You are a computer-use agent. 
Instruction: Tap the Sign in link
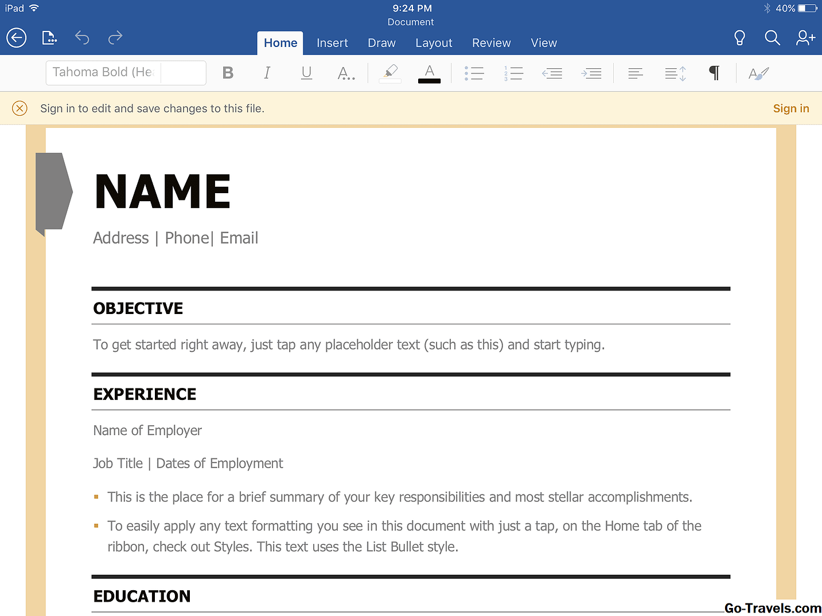[x=790, y=108]
